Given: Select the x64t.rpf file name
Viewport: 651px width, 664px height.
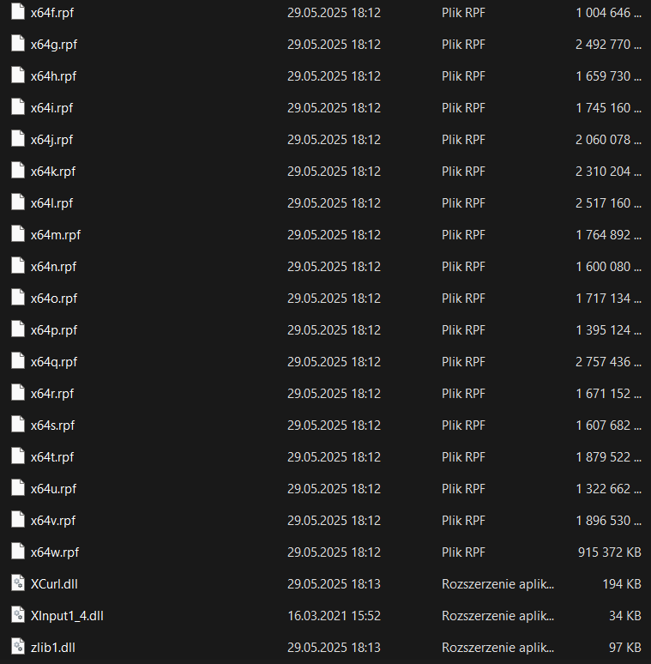Looking at the screenshot, I should [52, 456].
